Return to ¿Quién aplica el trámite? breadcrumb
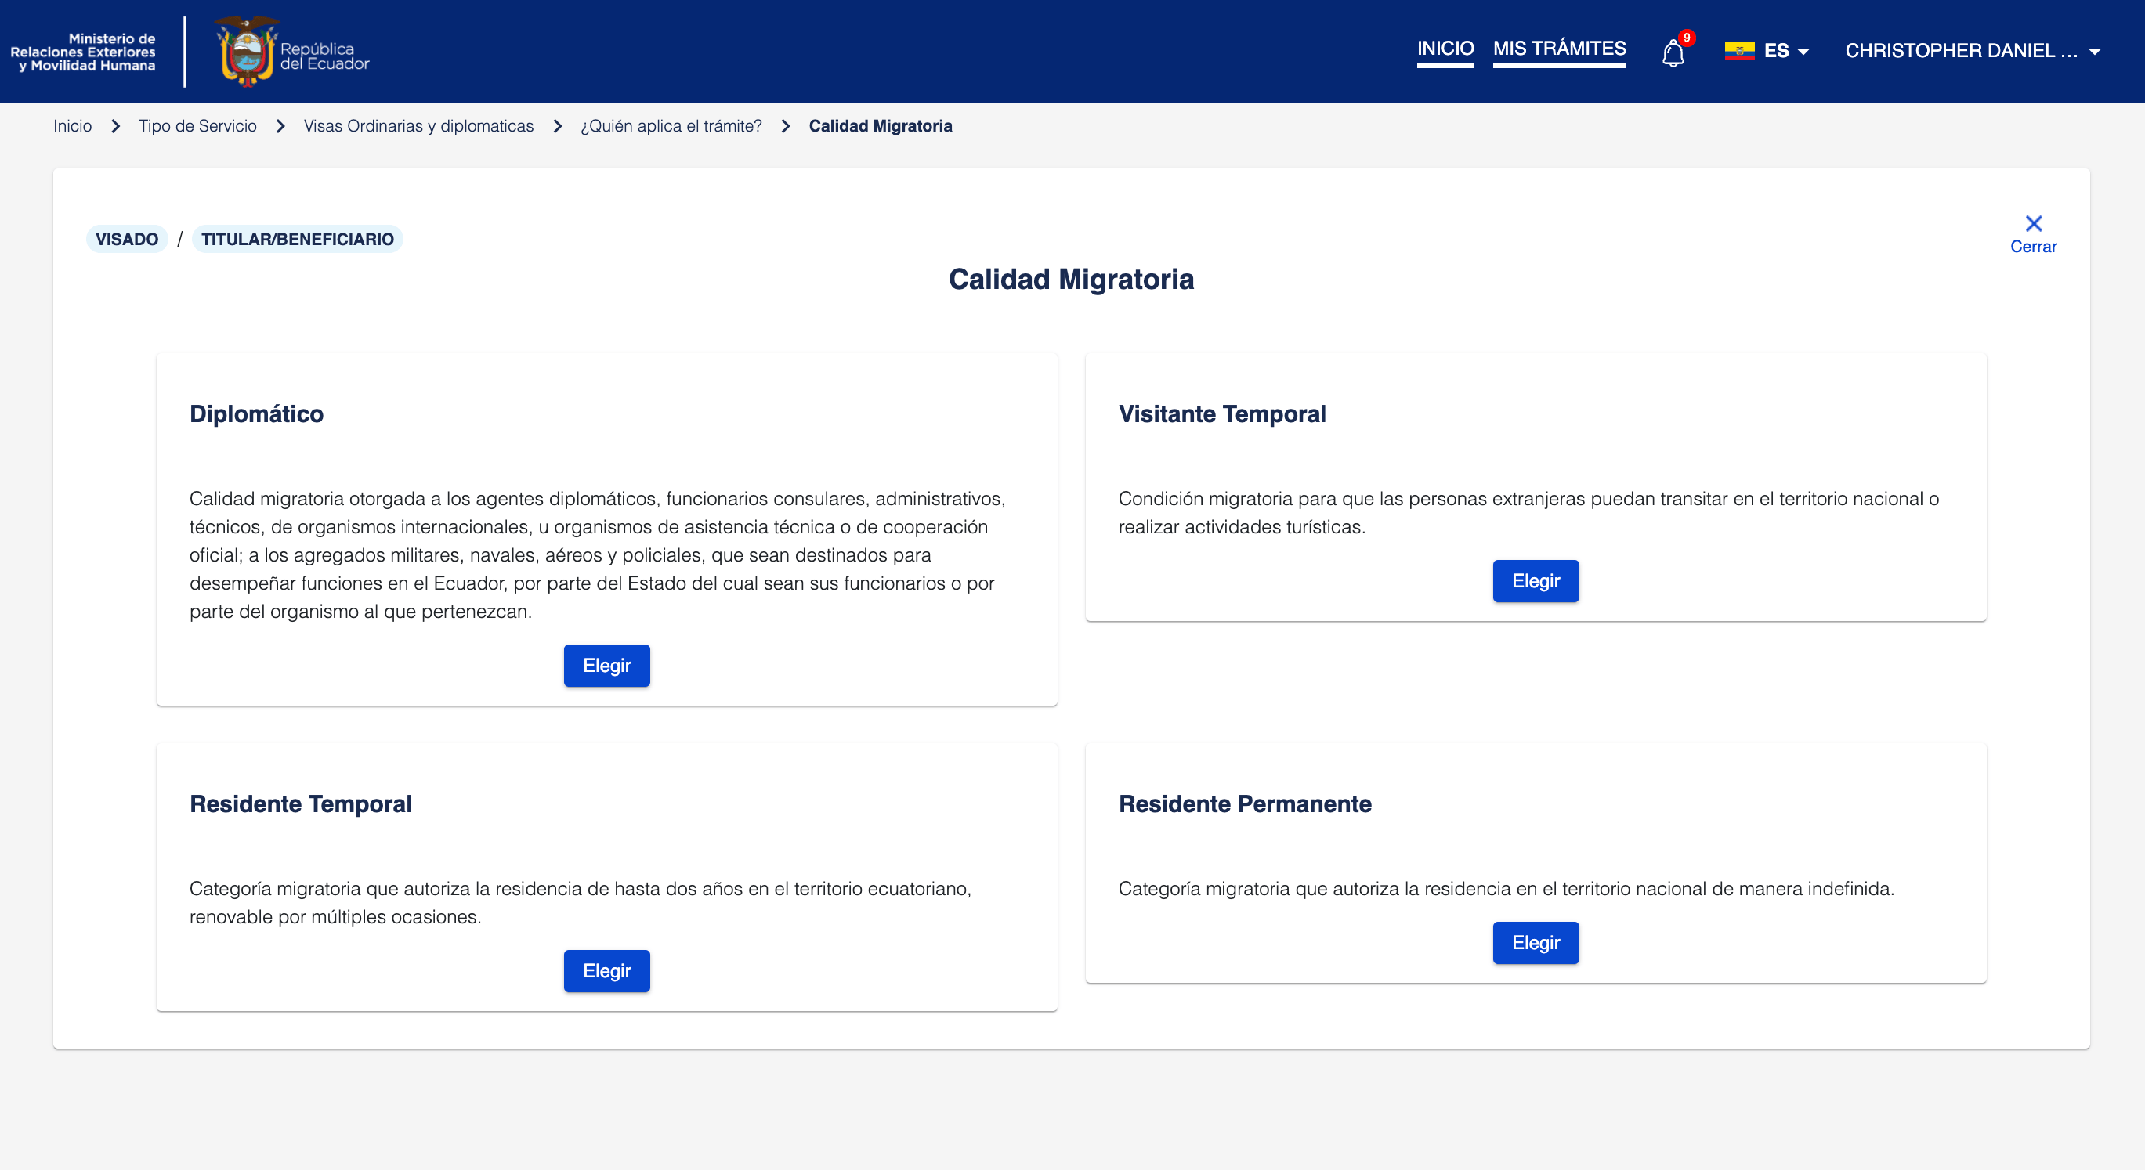Image resolution: width=2145 pixels, height=1170 pixels. [671, 125]
